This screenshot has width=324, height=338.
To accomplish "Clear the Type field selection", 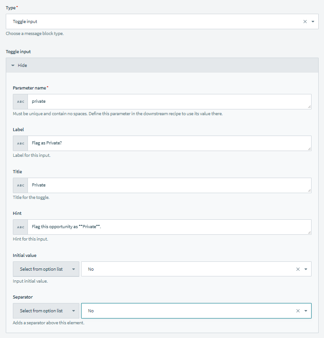I will (304, 21).
